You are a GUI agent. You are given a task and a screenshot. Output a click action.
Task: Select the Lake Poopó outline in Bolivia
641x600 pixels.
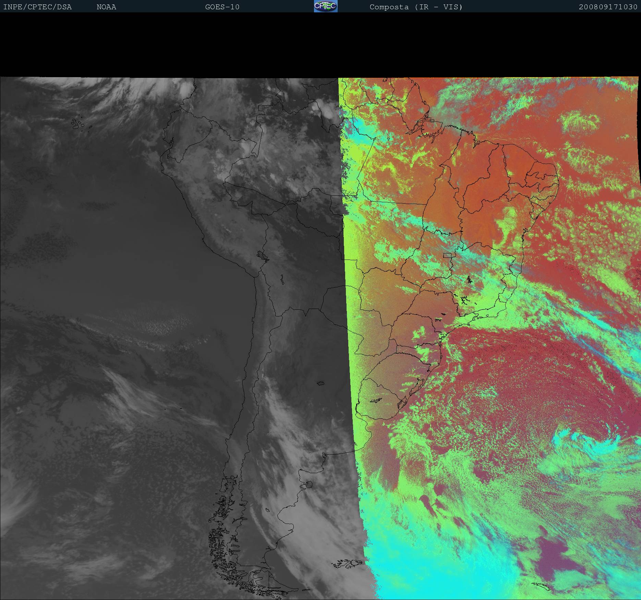(x=282, y=280)
